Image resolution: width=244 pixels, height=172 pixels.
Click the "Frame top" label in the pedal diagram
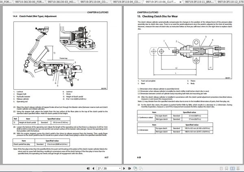click(x=63, y=58)
